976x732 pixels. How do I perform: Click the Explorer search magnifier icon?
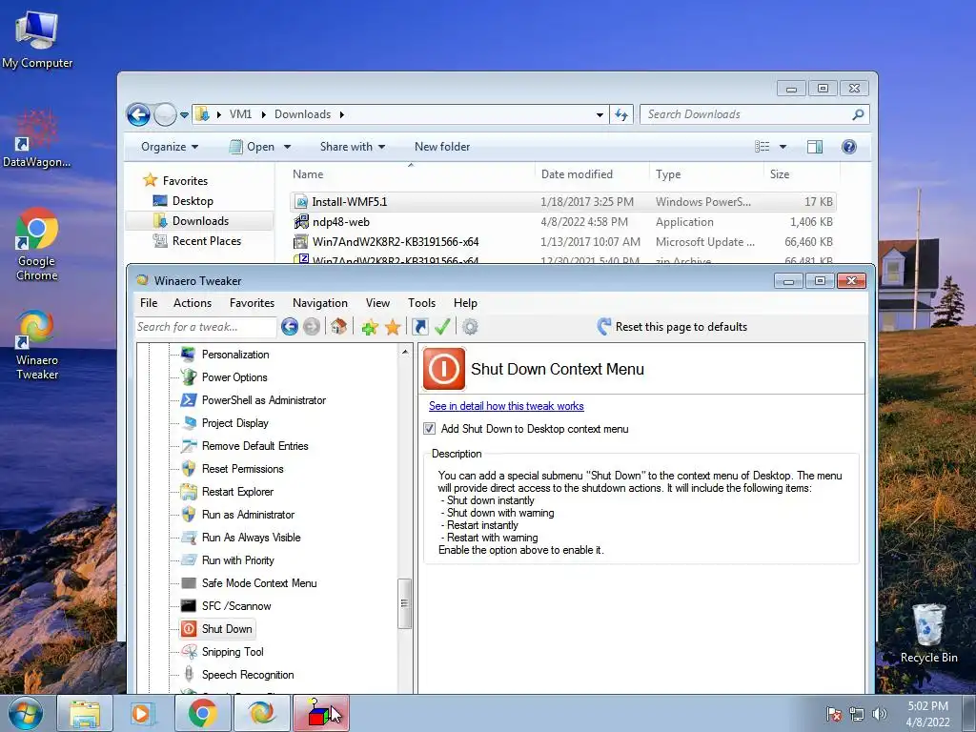pos(858,114)
